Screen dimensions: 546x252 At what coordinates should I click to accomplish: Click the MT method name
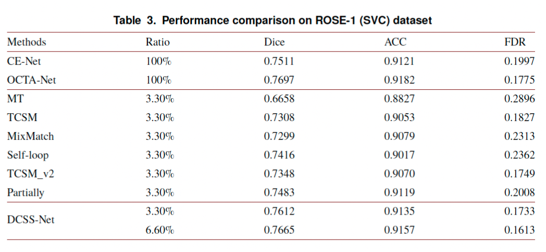coord(15,99)
